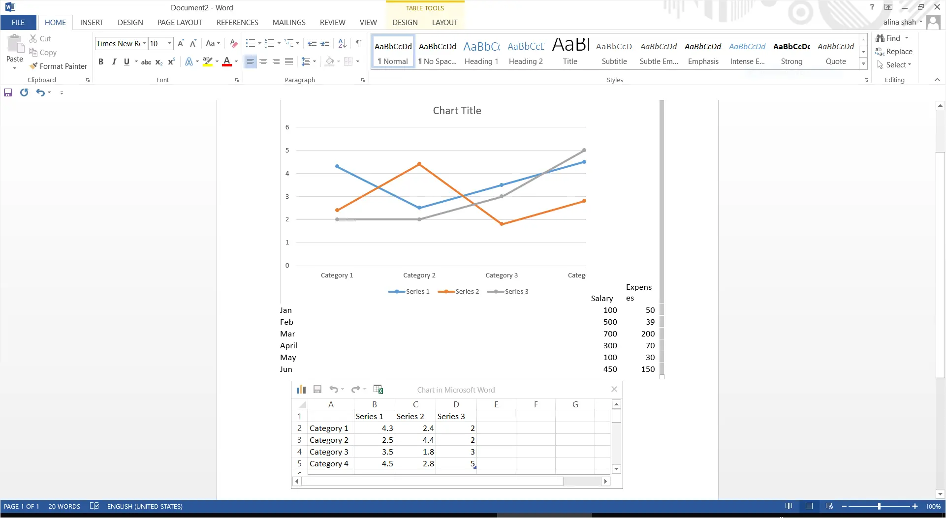The image size is (946, 518).
Task: Show paragraph marks with the pilcrow icon
Action: (359, 43)
